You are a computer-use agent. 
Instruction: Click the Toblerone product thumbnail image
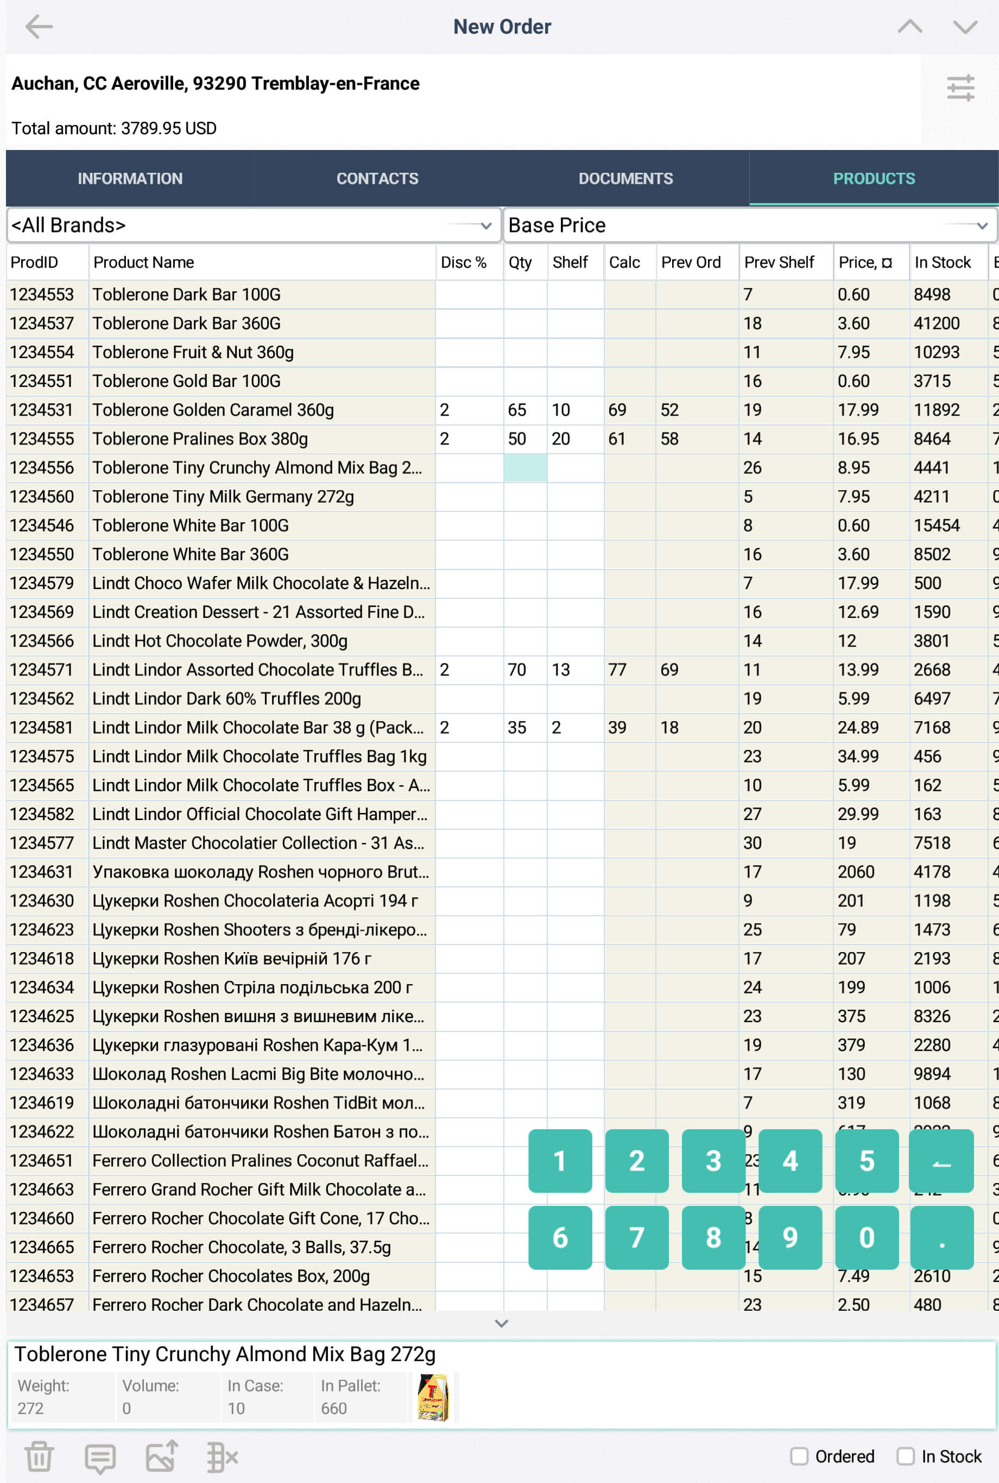click(x=433, y=1398)
